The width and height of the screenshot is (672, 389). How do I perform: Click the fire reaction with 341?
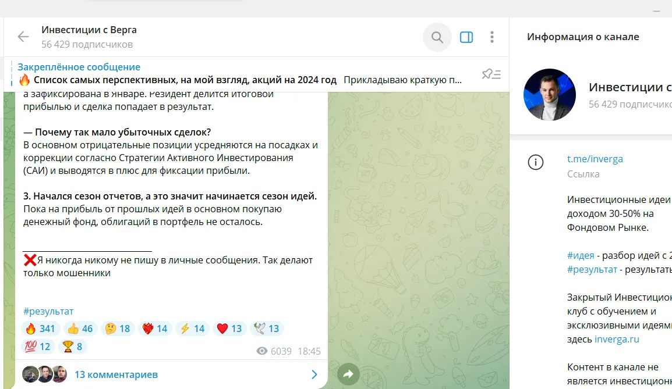tap(40, 329)
